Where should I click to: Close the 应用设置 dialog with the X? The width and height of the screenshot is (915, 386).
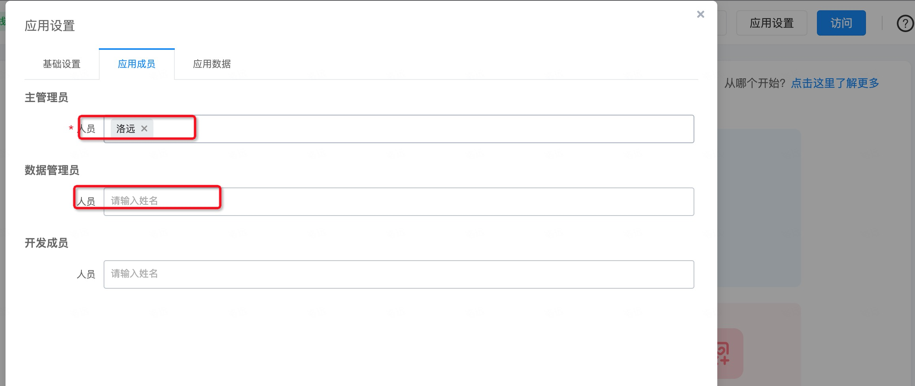(700, 14)
